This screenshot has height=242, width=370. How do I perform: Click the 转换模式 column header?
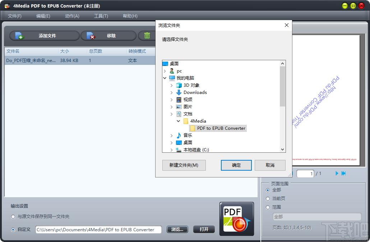click(141, 51)
